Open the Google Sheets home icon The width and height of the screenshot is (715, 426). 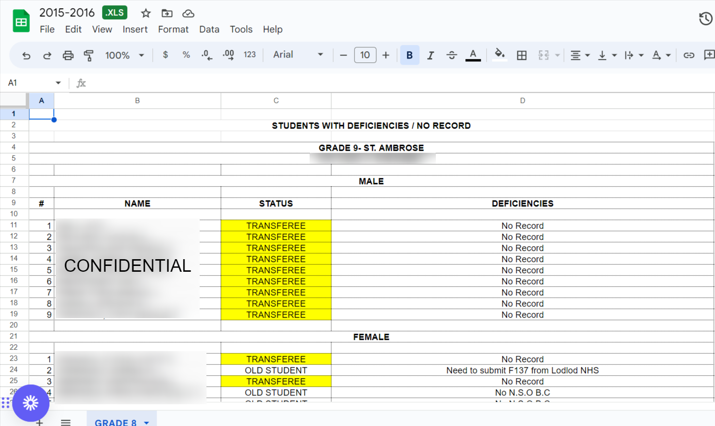21,21
